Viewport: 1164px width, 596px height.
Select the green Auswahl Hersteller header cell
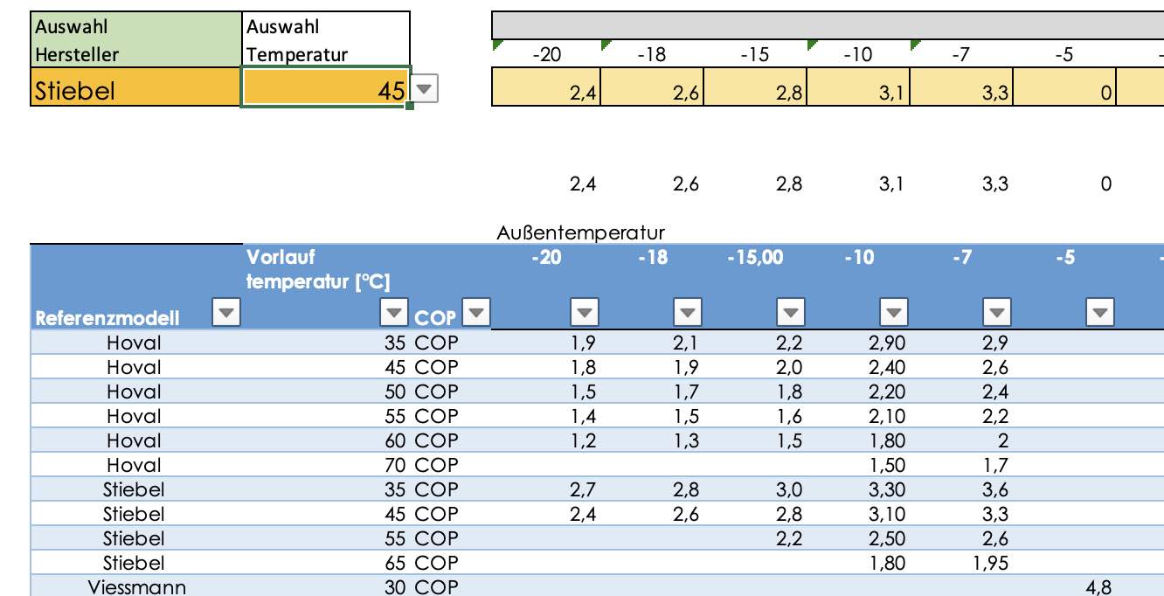coord(135,40)
